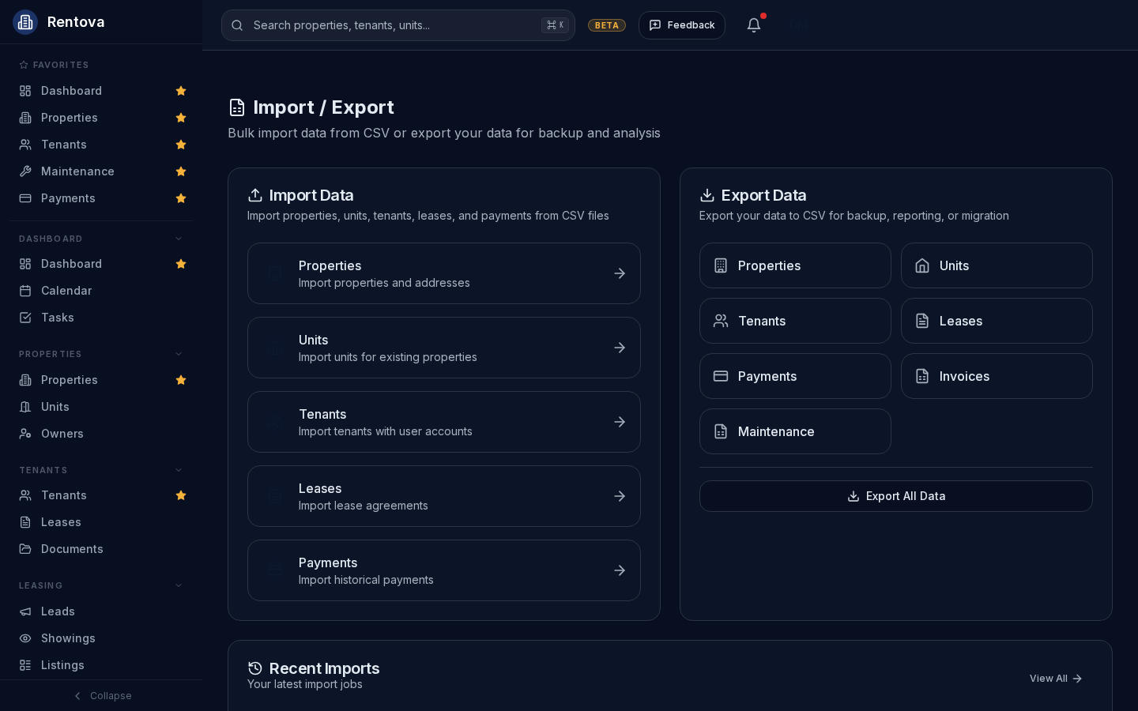Click the BETA badge
1138x711 pixels.
tap(607, 25)
